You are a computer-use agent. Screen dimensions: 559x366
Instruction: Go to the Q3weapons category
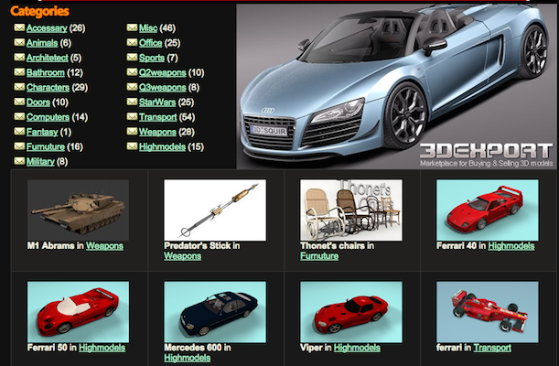(163, 88)
